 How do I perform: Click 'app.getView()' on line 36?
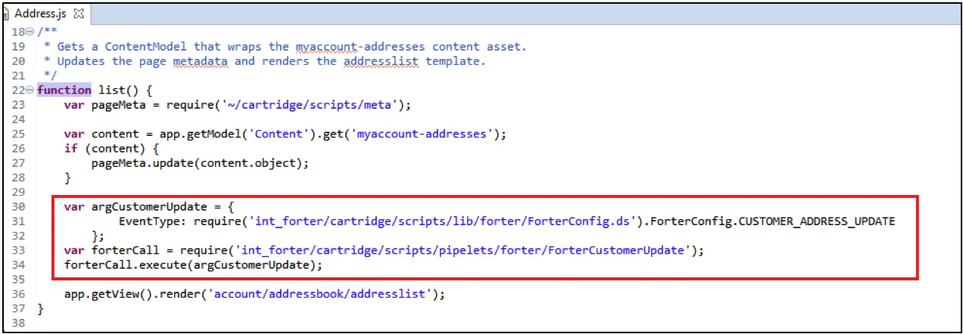pos(109,295)
